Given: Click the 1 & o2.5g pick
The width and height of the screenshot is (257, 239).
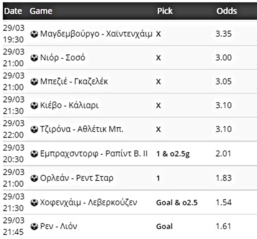Looking at the screenshot, I should point(173,154).
